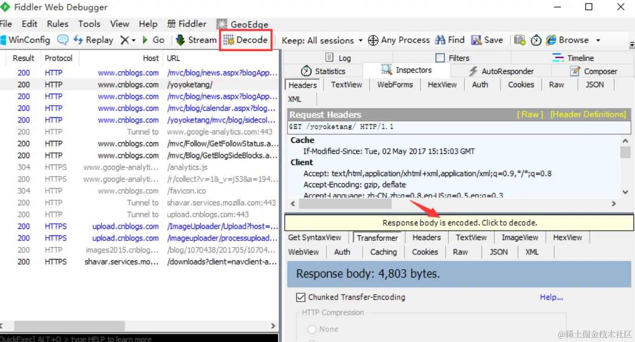Viewport: 635px width, 342px height.
Task: Expand the Browse dropdown arrow
Action: (598, 40)
